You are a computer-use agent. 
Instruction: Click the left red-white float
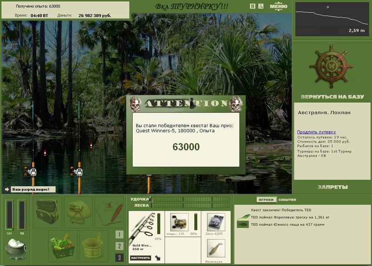click(x=45, y=153)
